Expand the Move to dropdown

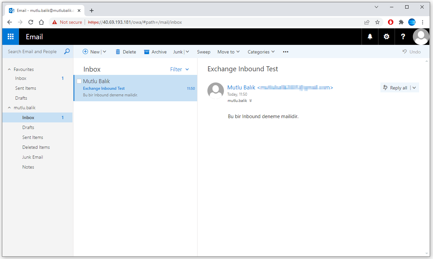[229, 52]
